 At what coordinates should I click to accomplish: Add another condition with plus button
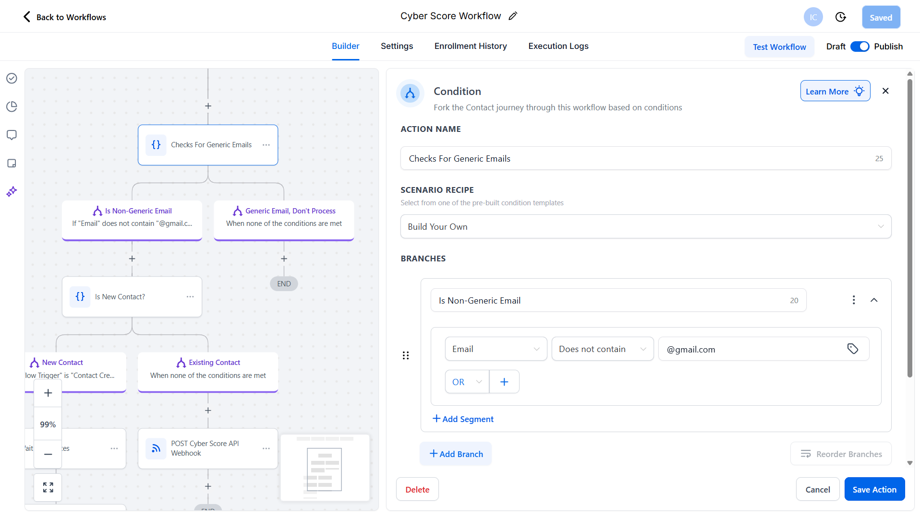(504, 382)
